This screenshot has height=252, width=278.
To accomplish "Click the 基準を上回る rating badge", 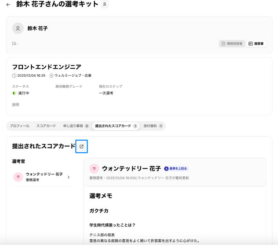I will click(176, 169).
